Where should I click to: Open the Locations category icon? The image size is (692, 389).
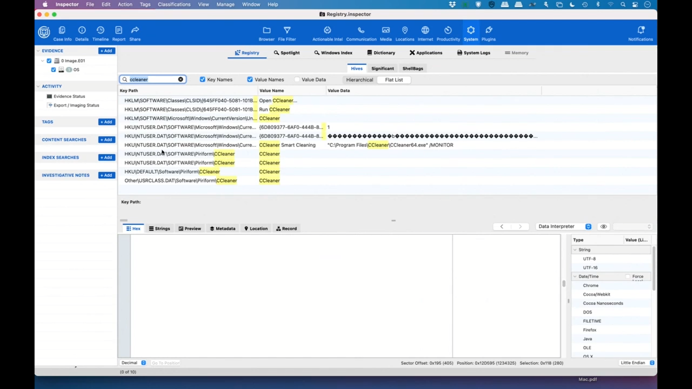tap(405, 33)
